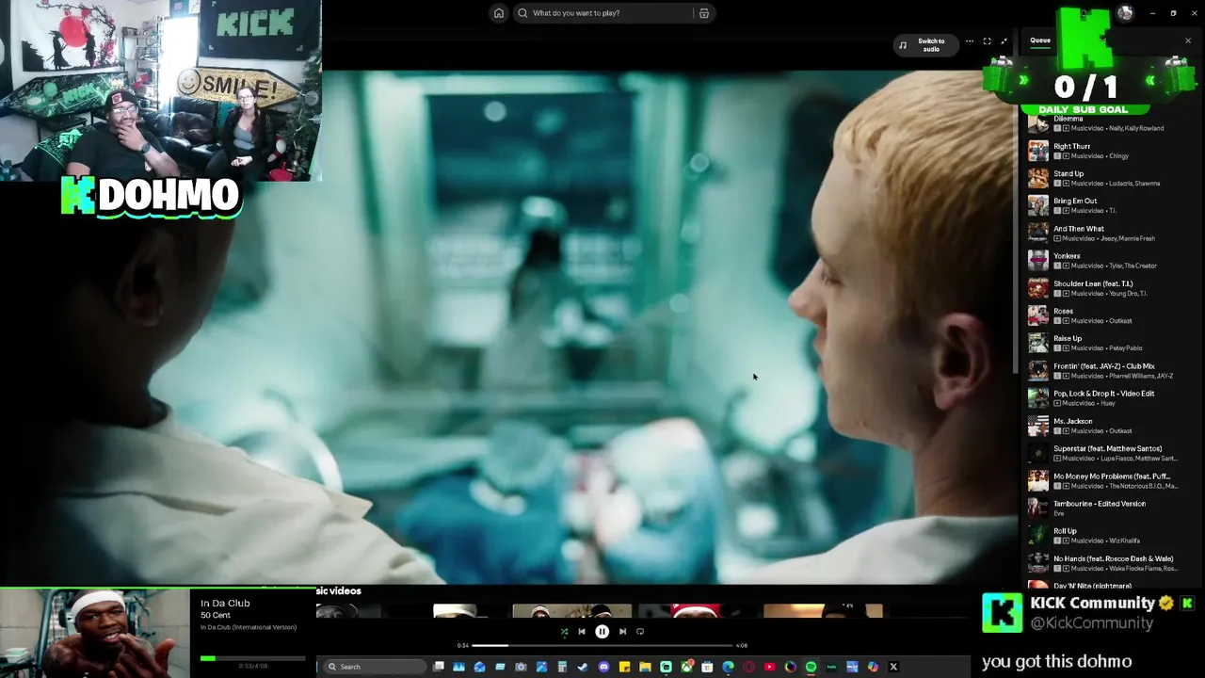This screenshot has height=678, width=1205.
Task: Open Discord from the taskbar
Action: click(603, 667)
